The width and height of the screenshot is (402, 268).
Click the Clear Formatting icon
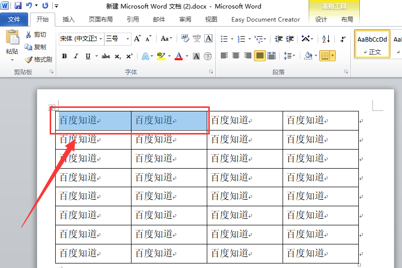click(185, 39)
